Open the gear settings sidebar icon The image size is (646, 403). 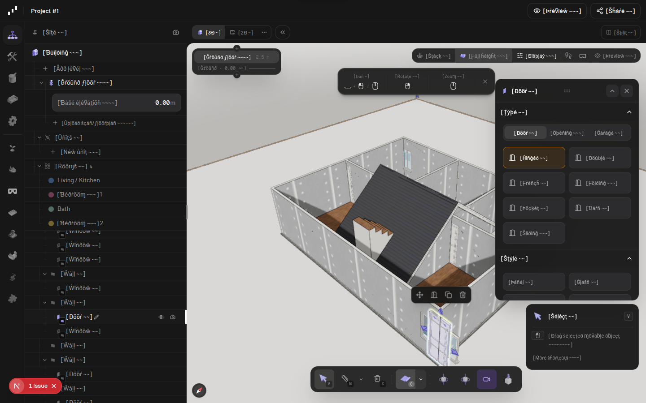click(13, 121)
